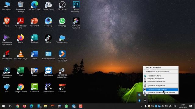Screen dimensions: 195x109
Task: Open Acrobat Reader DC shortcut
Action: (x=21, y=23)
